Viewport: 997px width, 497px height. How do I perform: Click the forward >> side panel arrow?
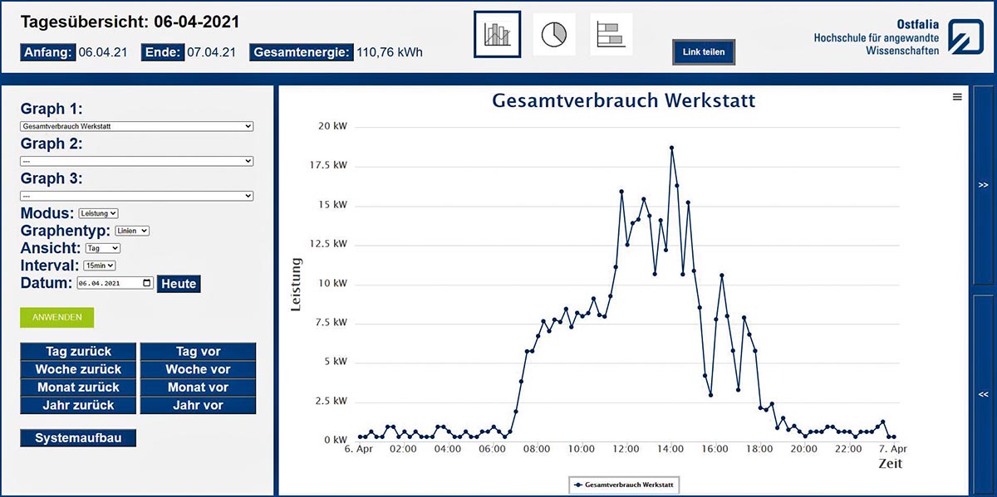(983, 185)
